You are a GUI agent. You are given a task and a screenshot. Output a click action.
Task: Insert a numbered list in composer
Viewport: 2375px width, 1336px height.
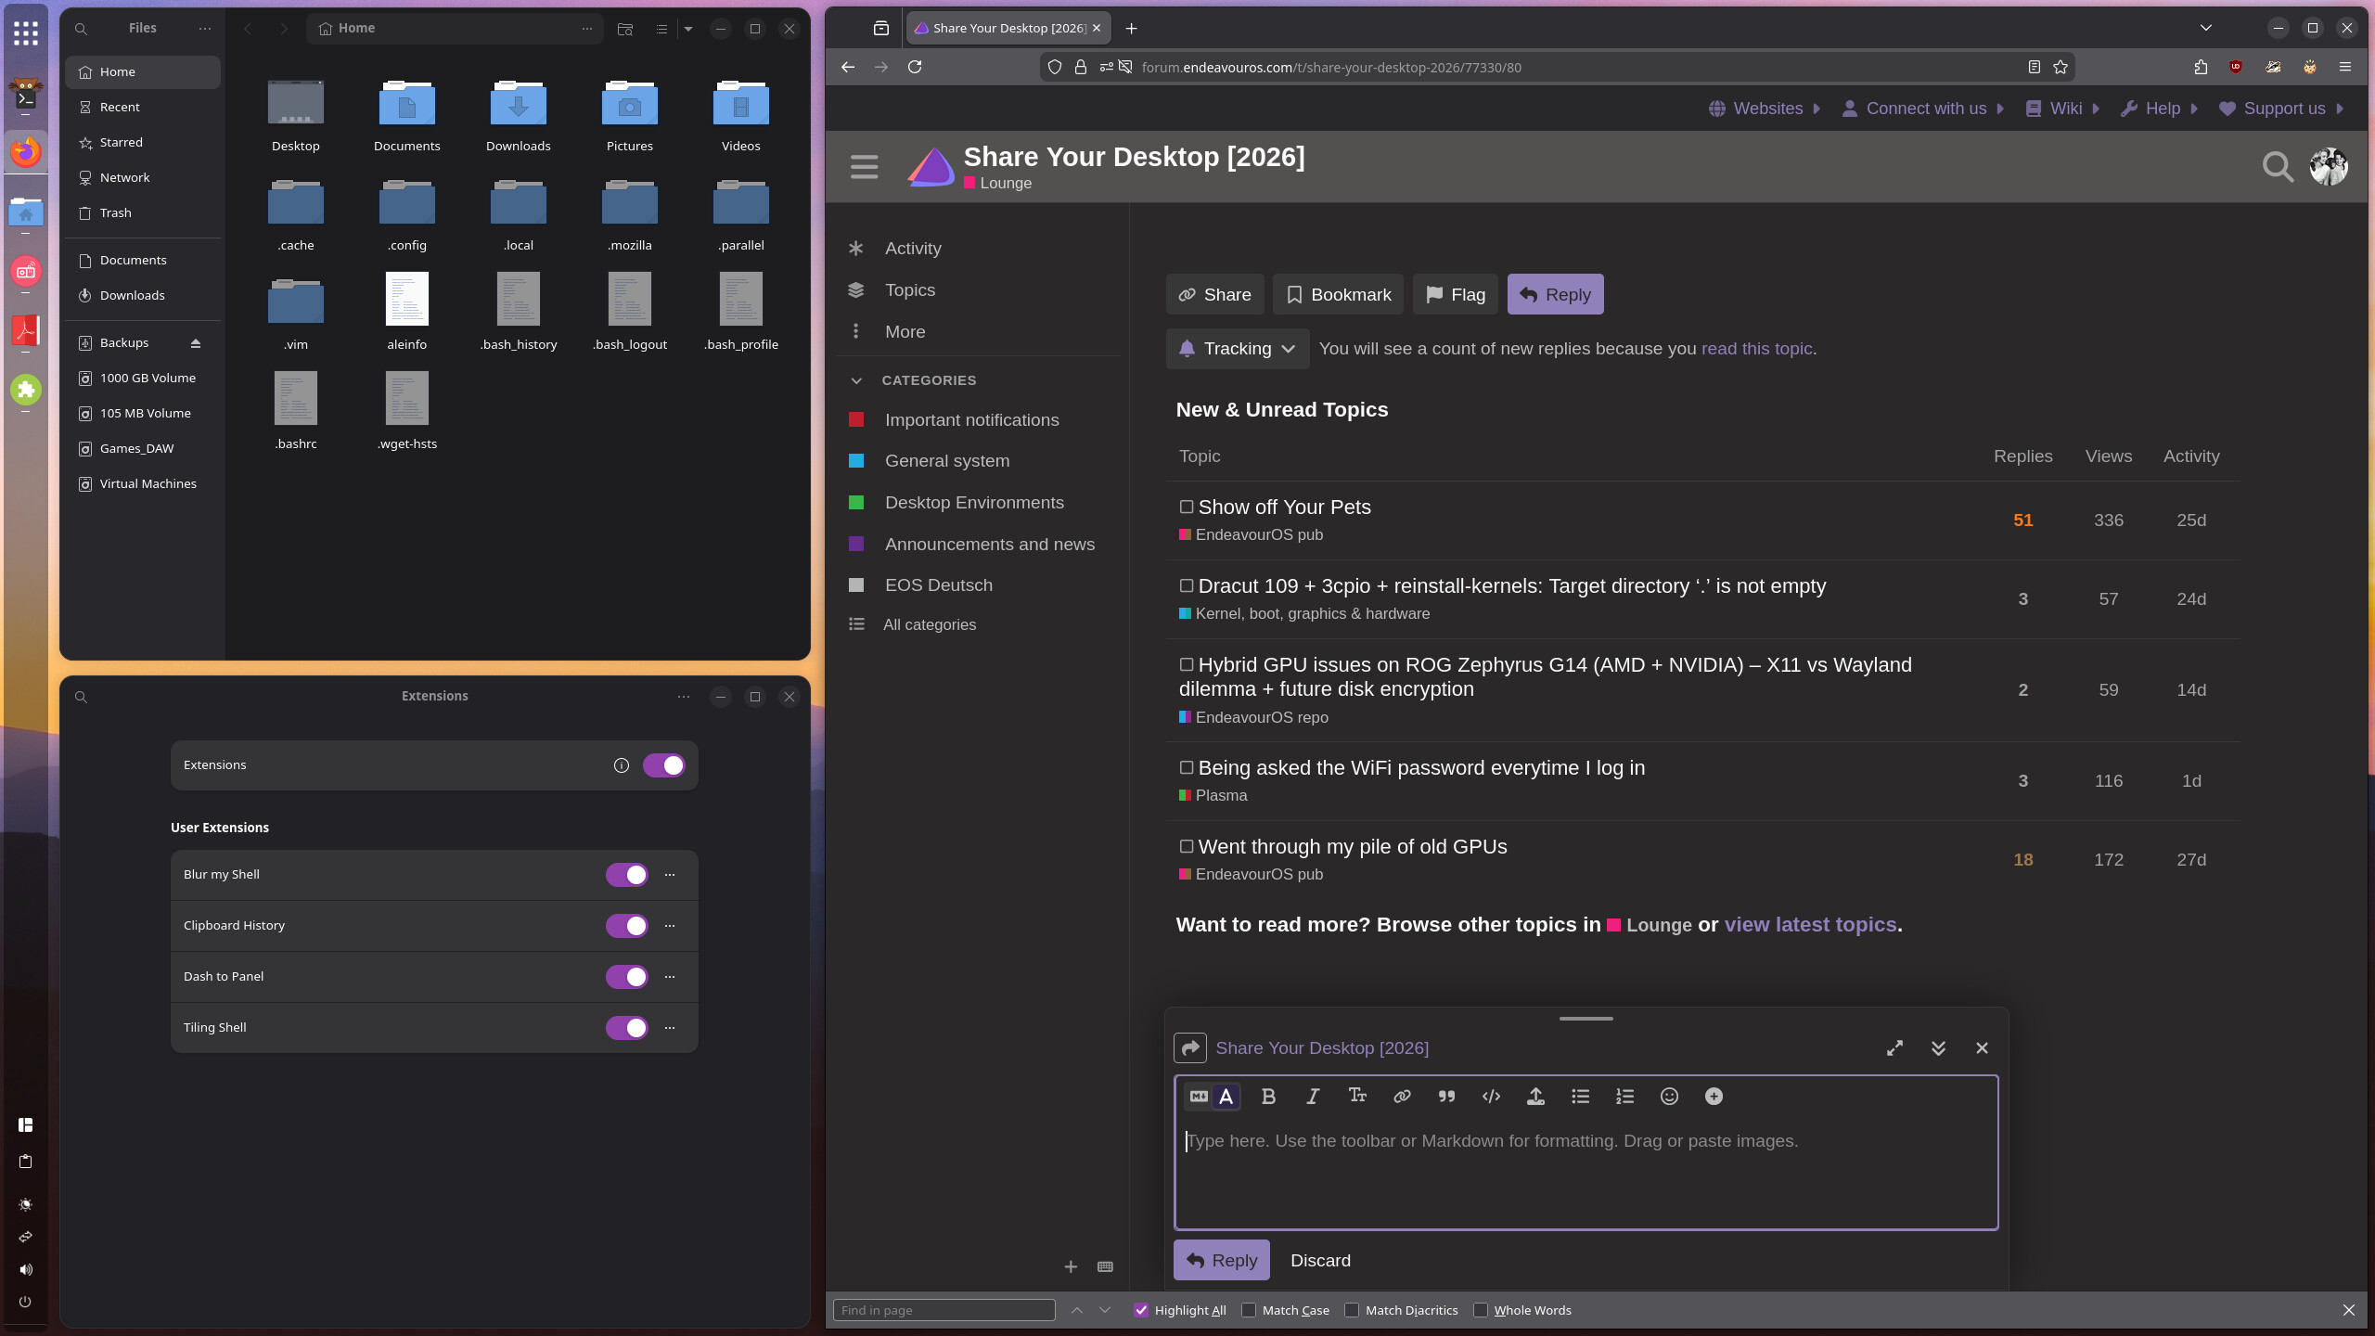click(x=1624, y=1097)
